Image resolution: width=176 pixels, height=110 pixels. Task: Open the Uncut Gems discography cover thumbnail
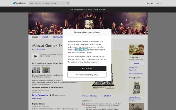(x=137, y=88)
